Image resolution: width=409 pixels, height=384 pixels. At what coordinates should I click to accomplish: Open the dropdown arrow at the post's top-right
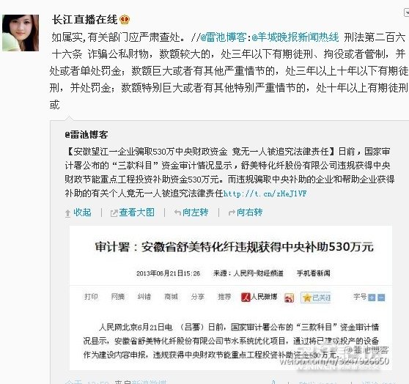point(406,12)
